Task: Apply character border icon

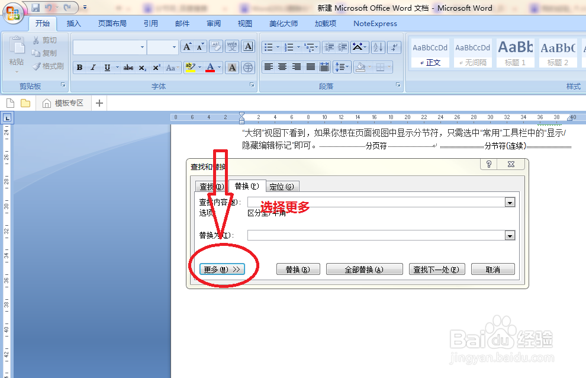Action: point(248,47)
